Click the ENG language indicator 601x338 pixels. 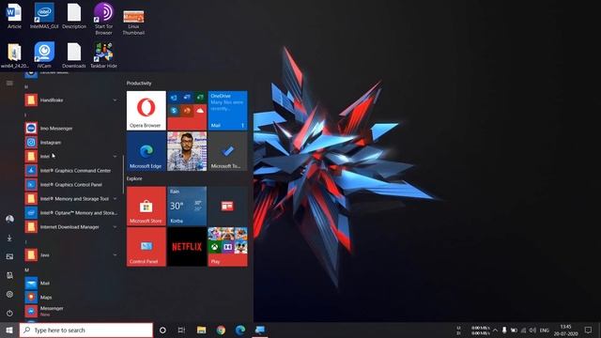545,330
